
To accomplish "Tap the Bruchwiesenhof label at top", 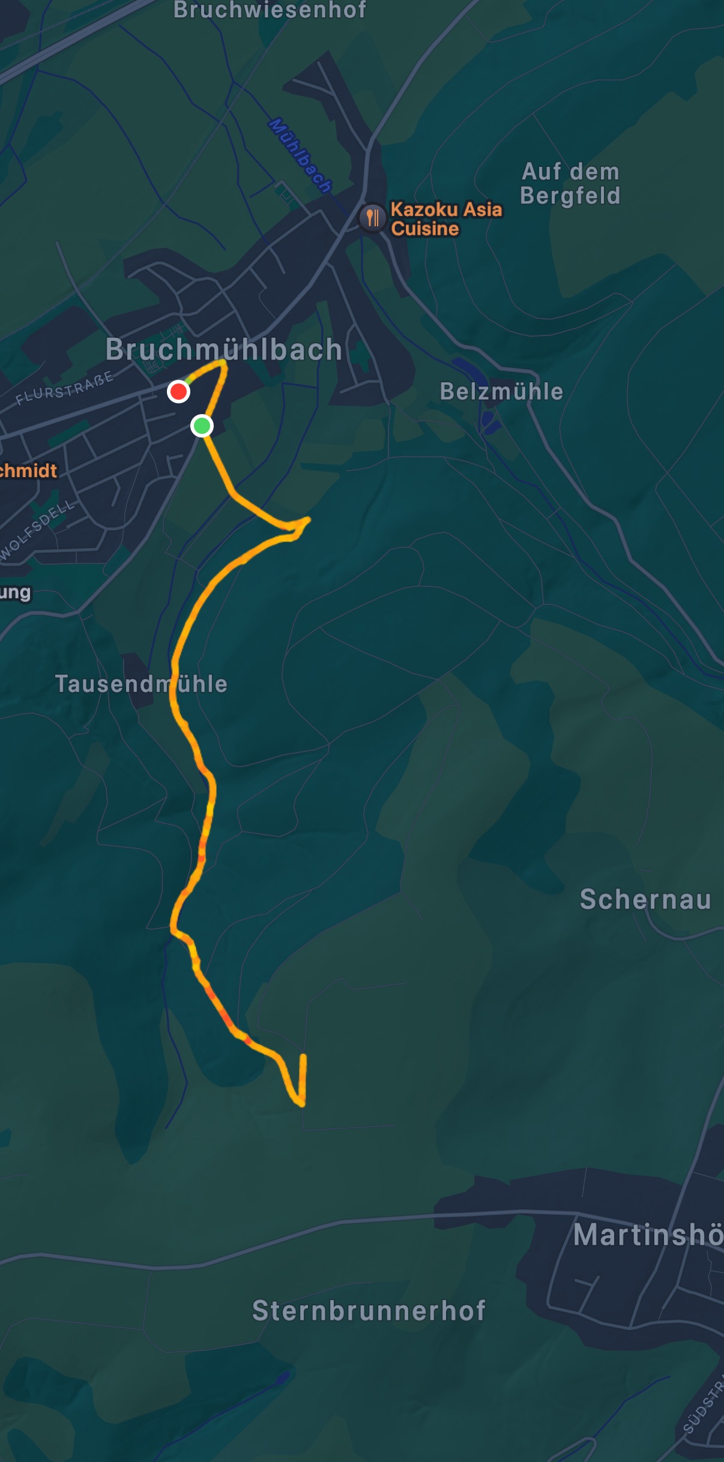I will coord(270,10).
